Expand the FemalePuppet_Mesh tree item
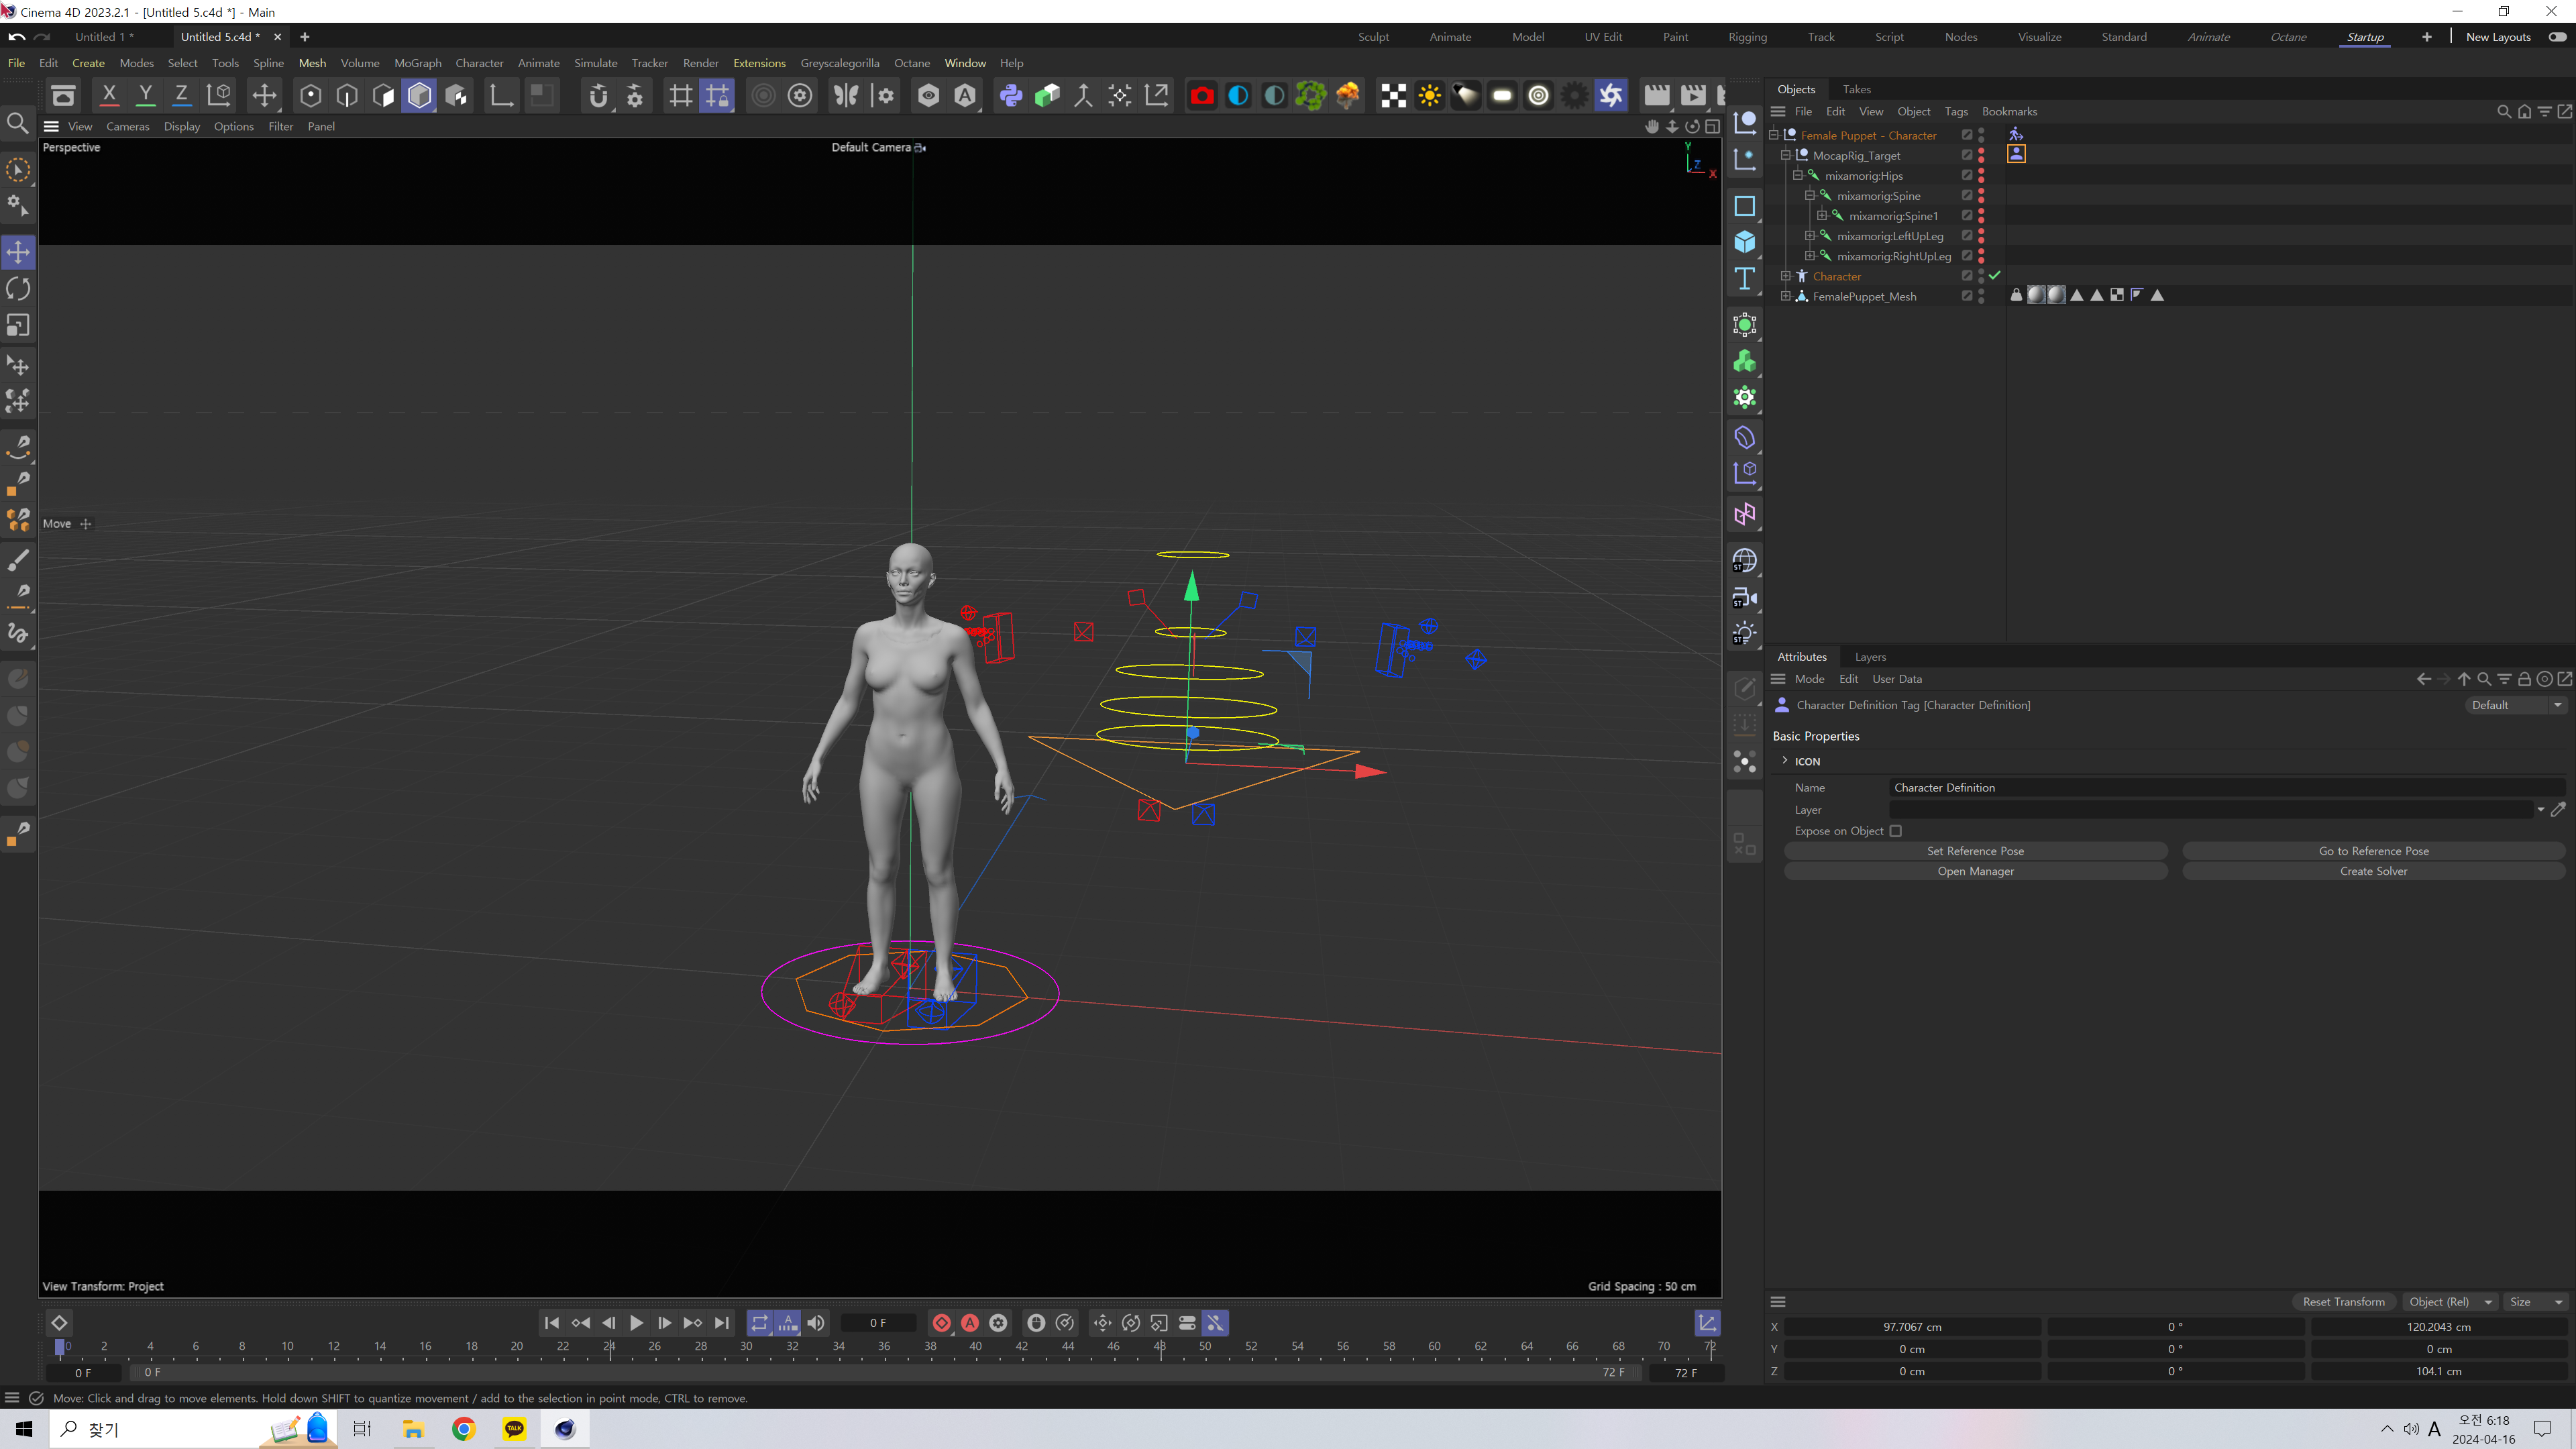The height and width of the screenshot is (1449, 2576). click(1785, 296)
